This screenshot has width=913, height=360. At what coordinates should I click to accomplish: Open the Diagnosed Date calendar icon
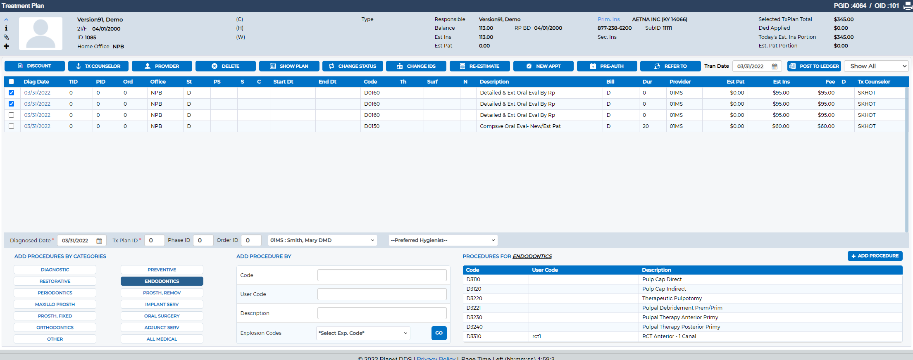pos(99,241)
